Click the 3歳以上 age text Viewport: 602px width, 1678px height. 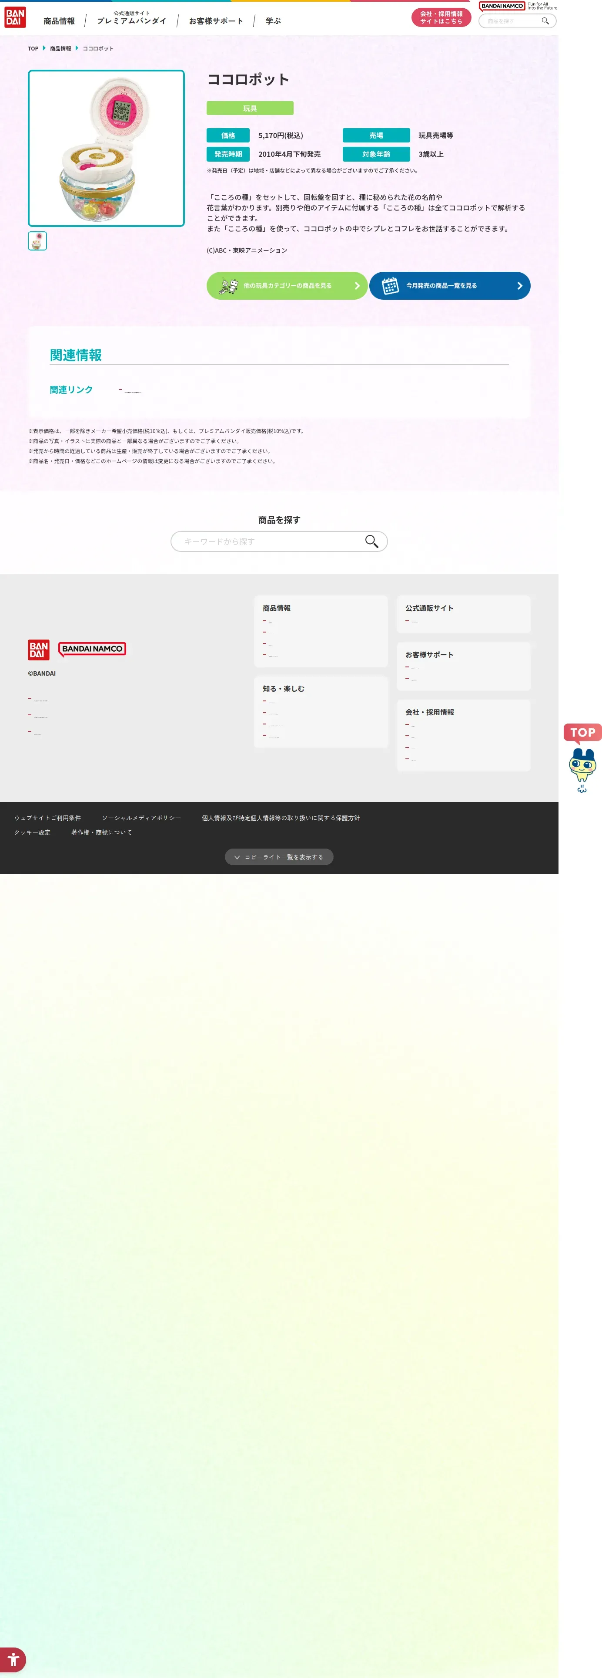click(x=431, y=154)
